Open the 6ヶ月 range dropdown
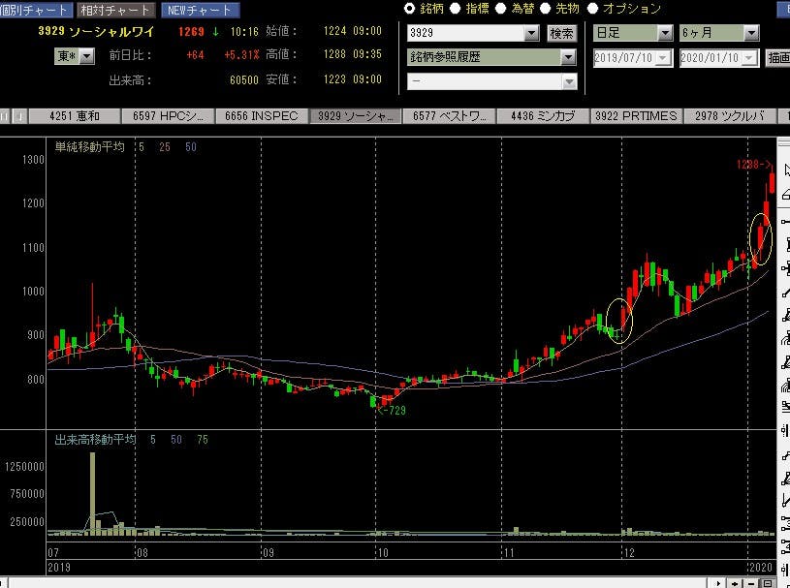 click(751, 33)
